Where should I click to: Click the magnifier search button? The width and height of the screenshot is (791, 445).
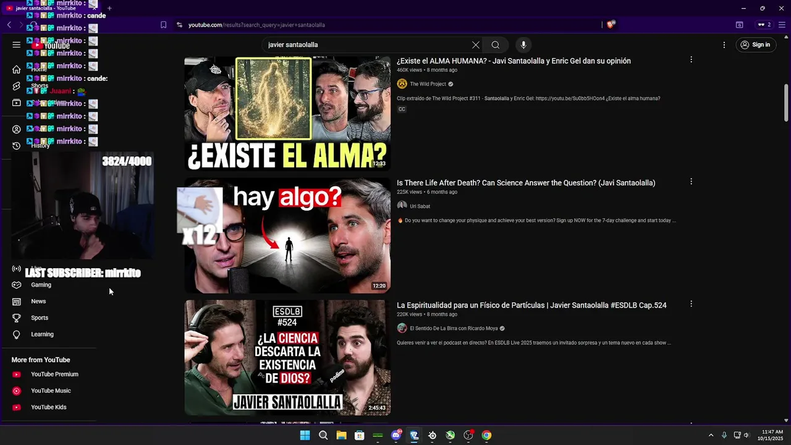496,44
